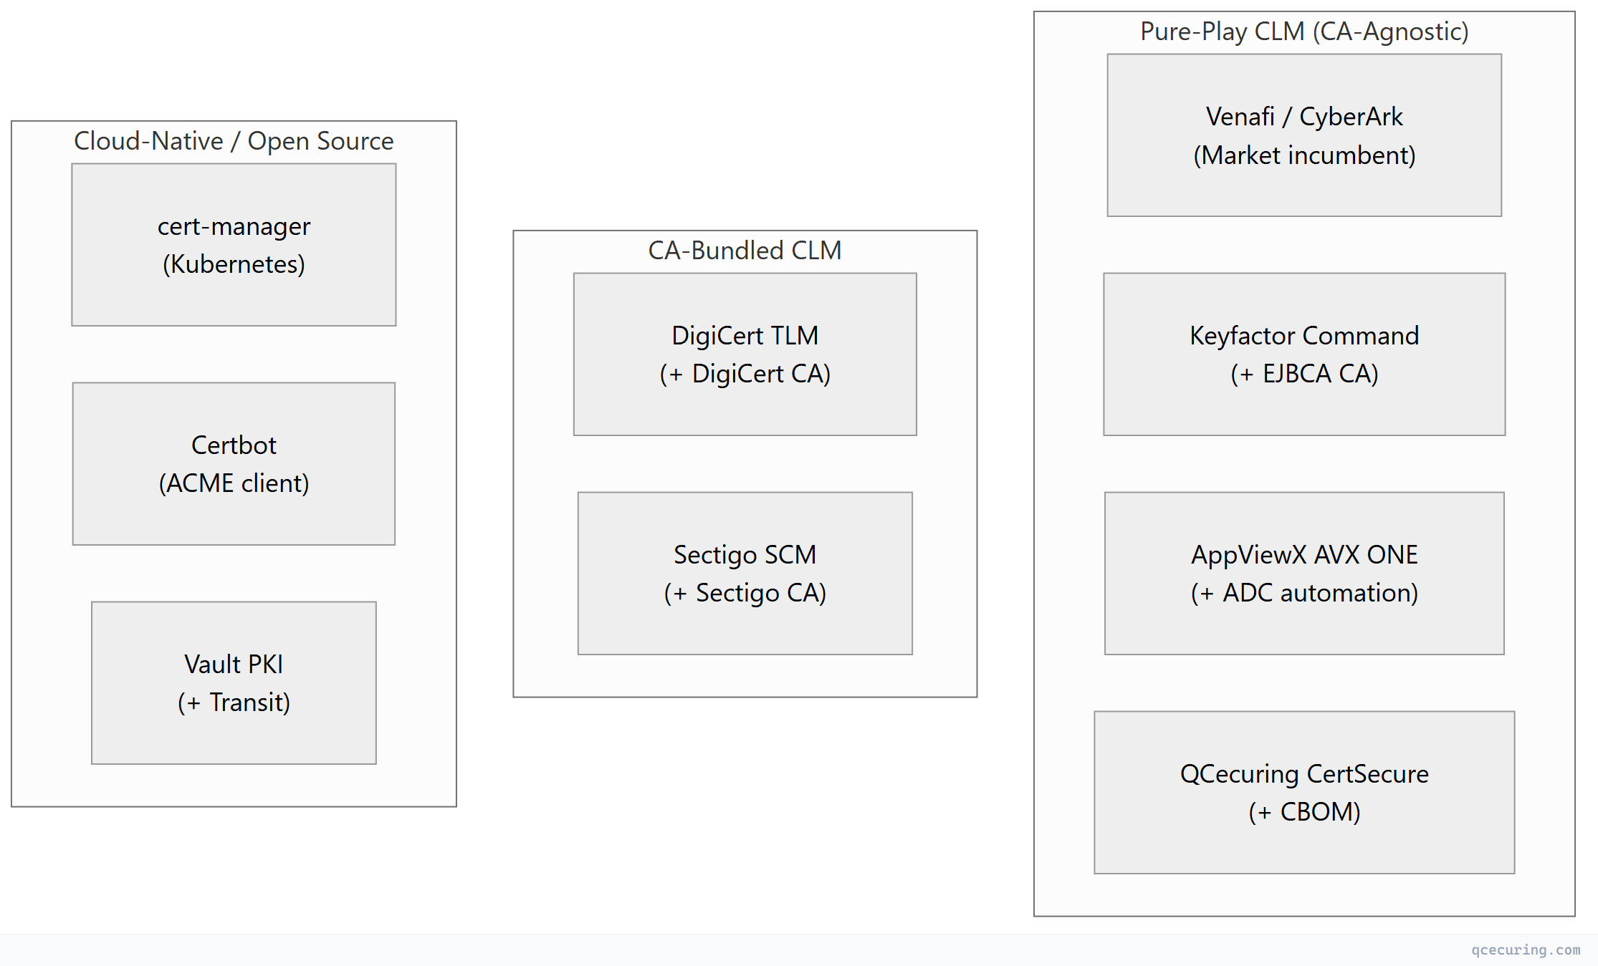
Task: Select the Certbot (ACME client) box
Action: [234, 464]
